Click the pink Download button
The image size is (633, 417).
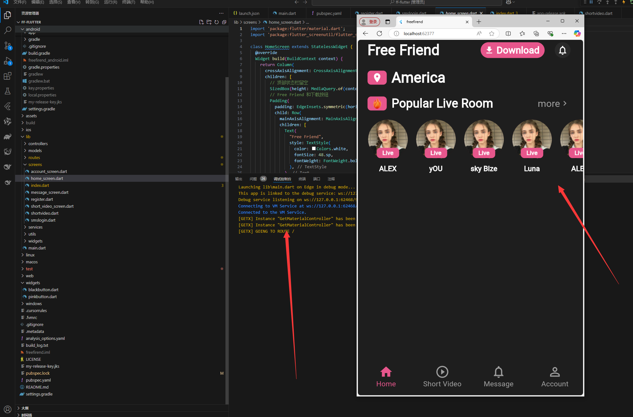pyautogui.click(x=512, y=50)
